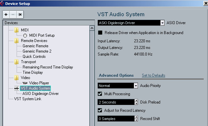Click the Devices list scroll up arrow

point(92,28)
